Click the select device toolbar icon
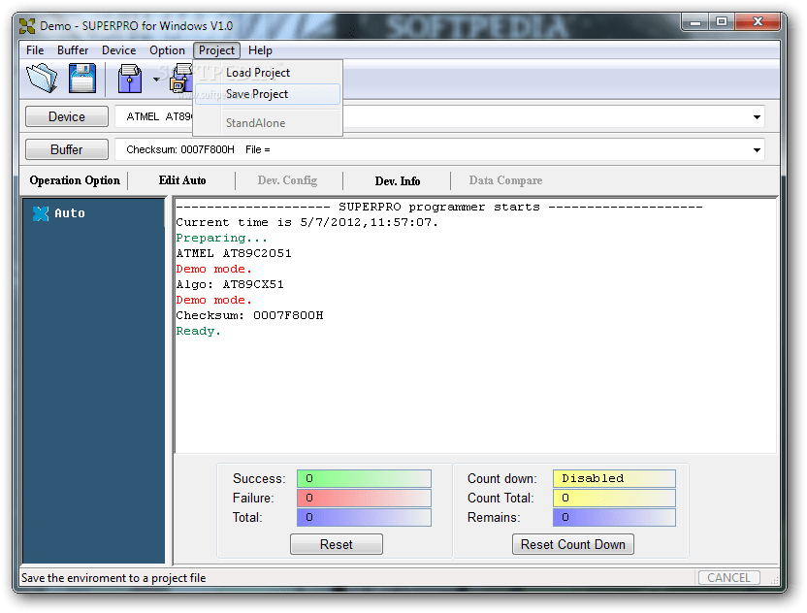The height and width of the screenshot is (613, 807). (x=128, y=78)
